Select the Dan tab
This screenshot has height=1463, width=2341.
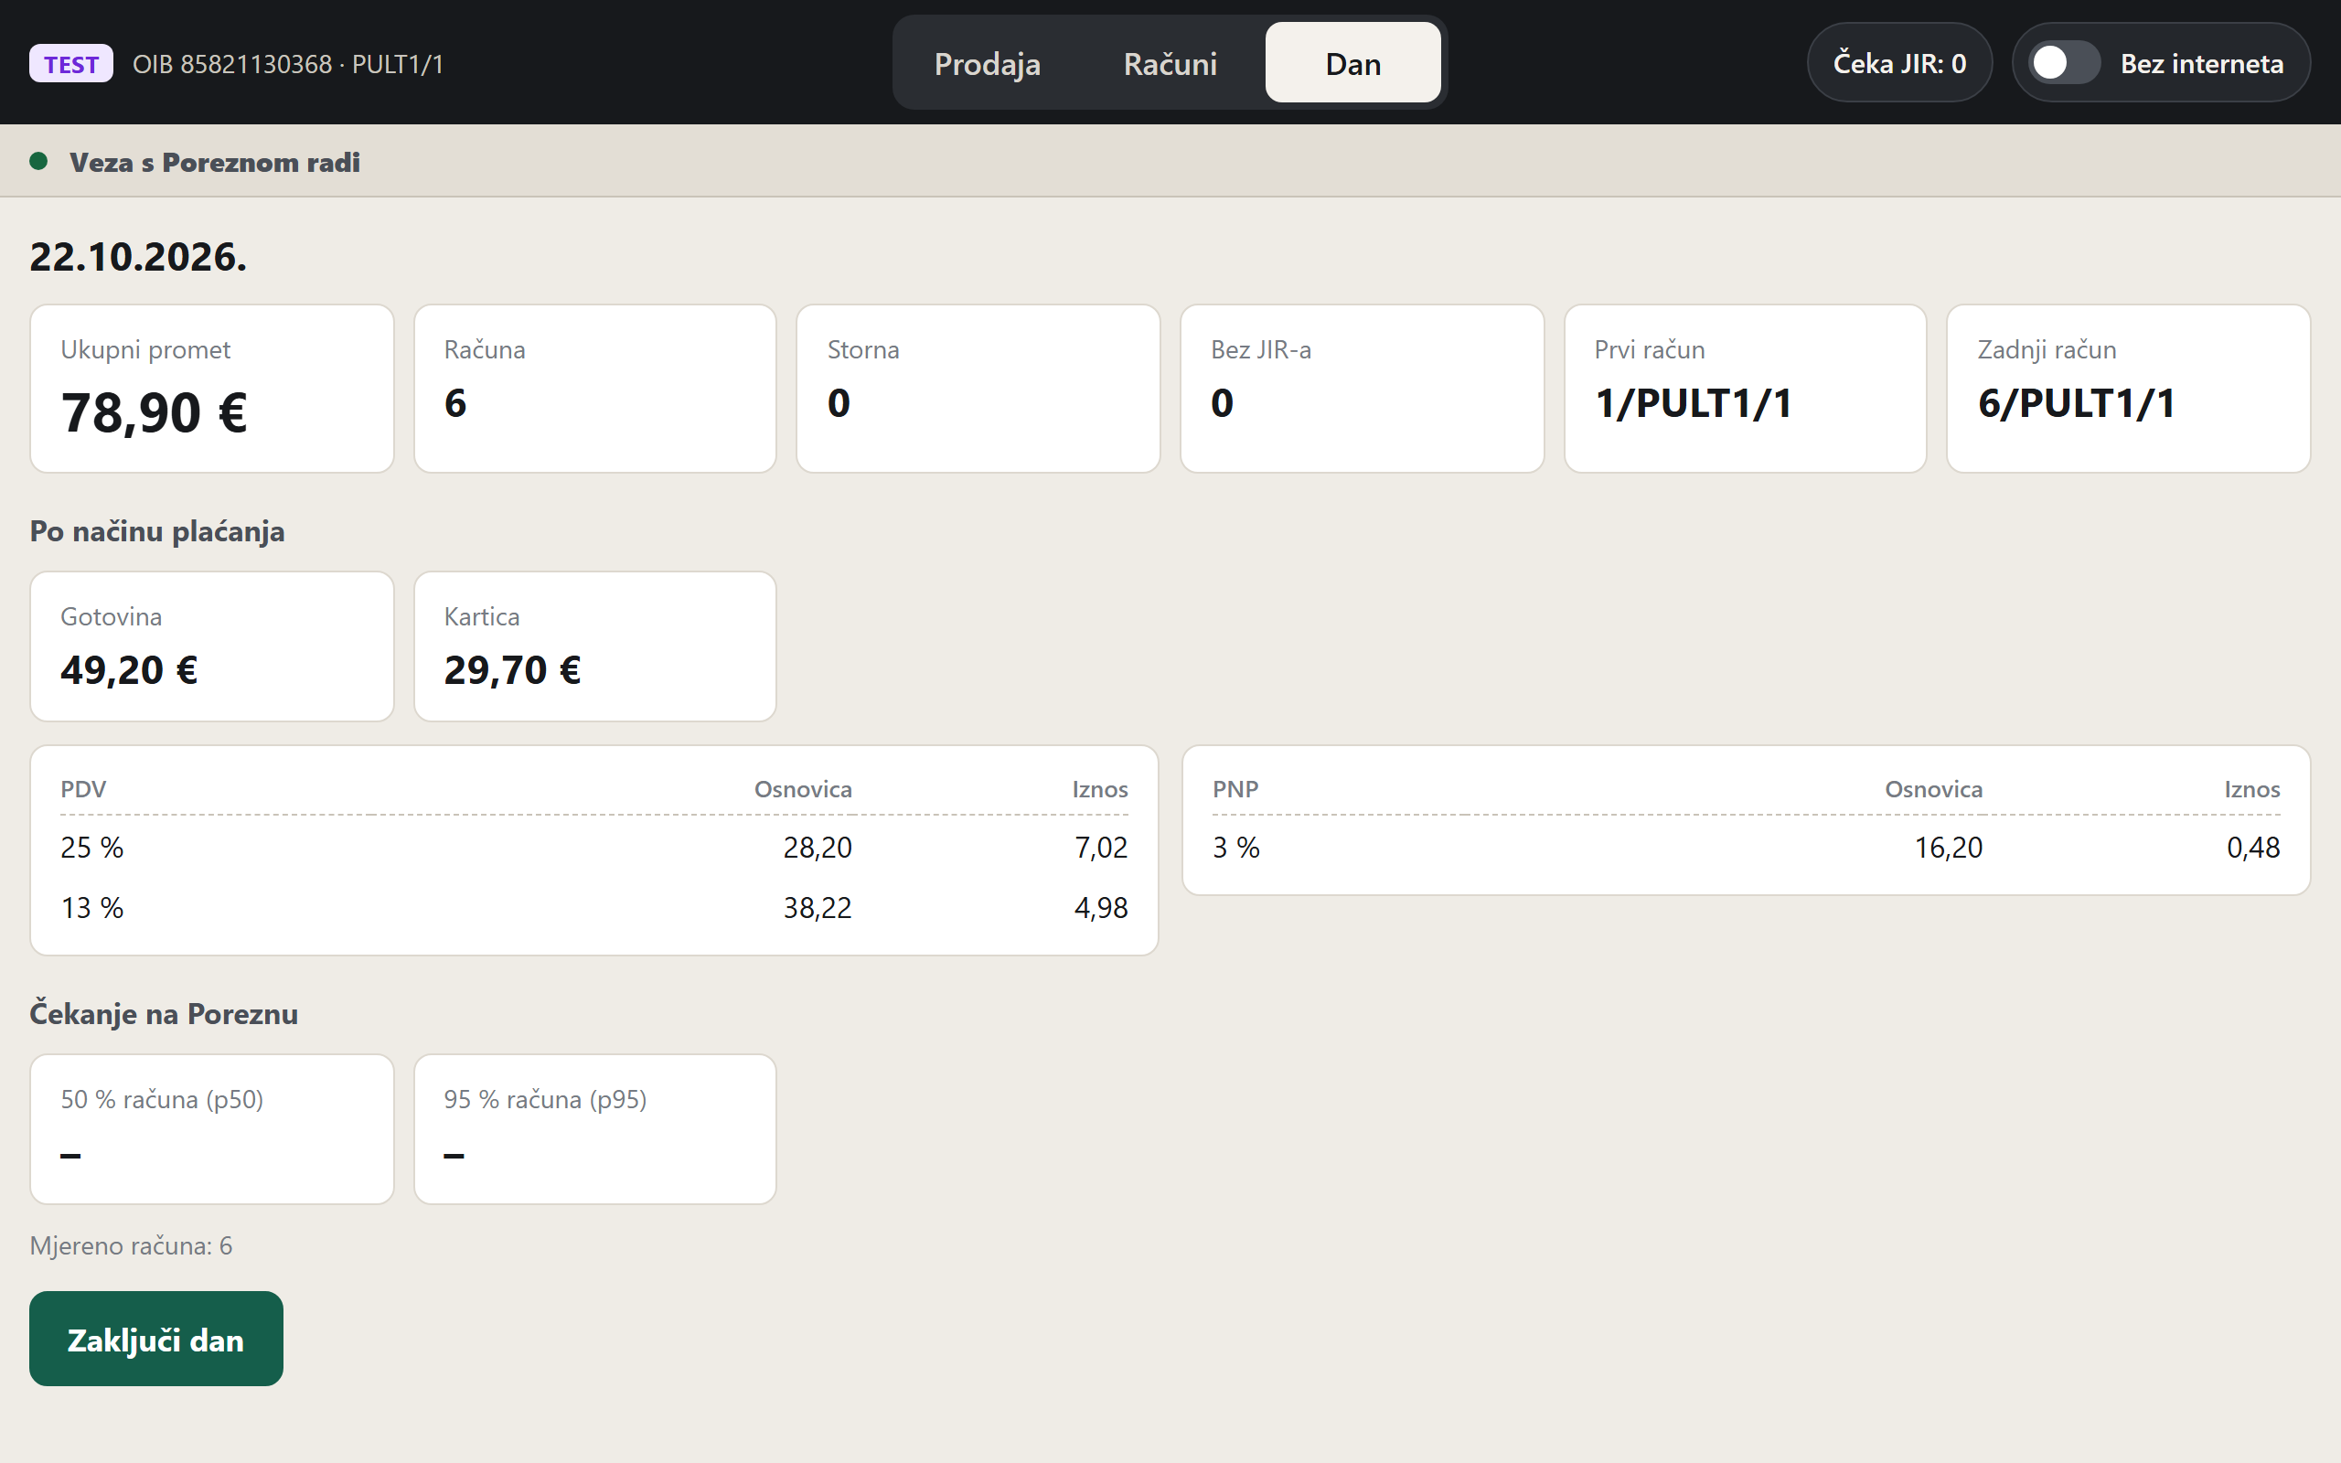click(x=1352, y=63)
